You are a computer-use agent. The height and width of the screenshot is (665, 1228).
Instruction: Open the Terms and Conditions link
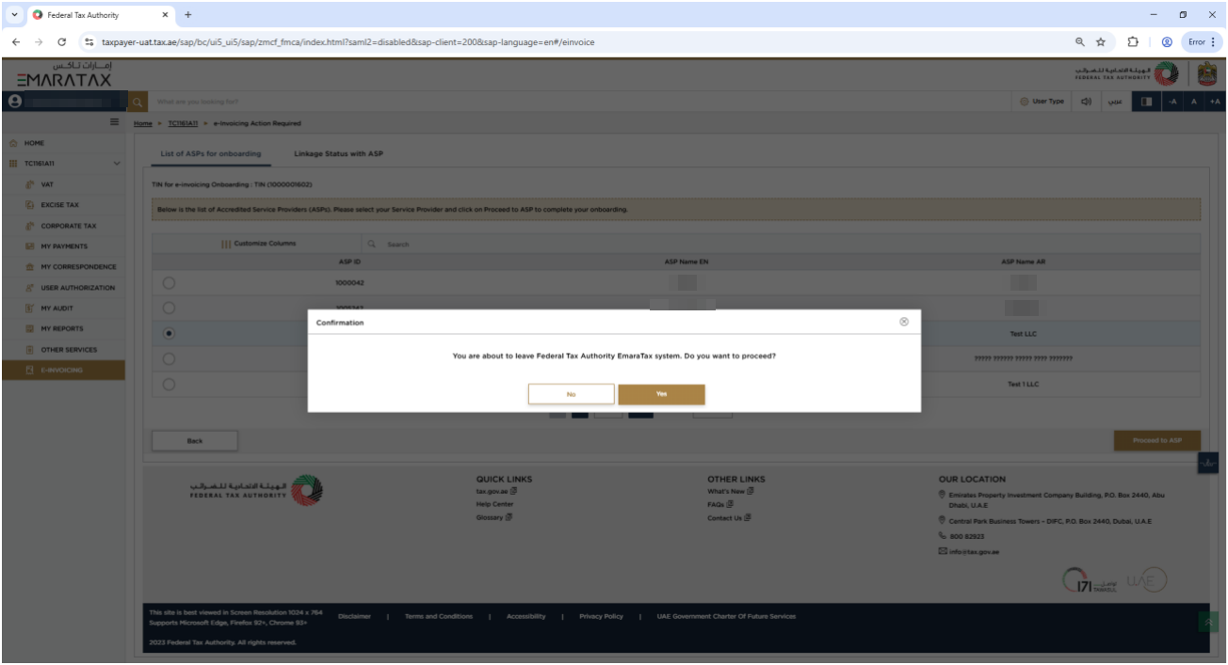coord(439,616)
